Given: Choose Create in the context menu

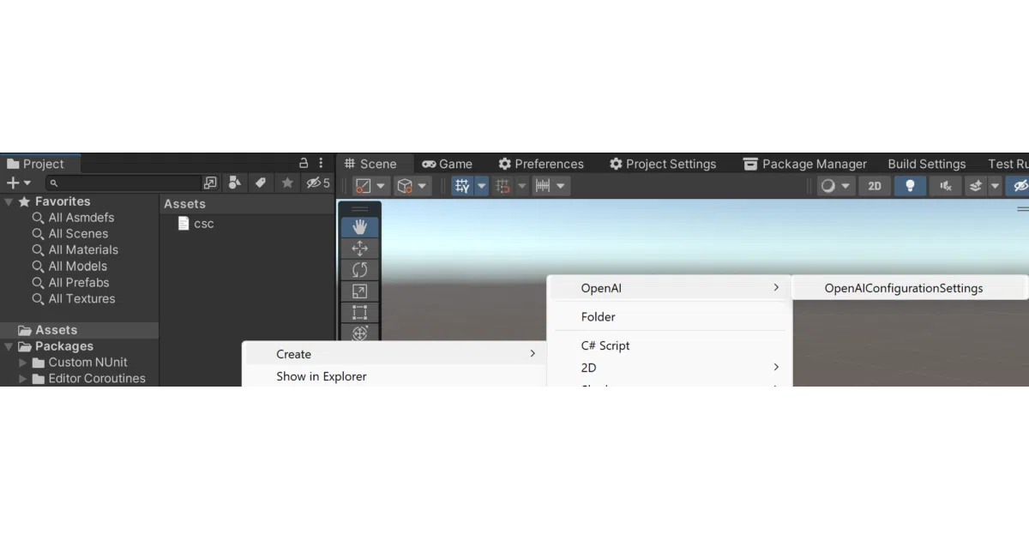Looking at the screenshot, I should coord(394,354).
